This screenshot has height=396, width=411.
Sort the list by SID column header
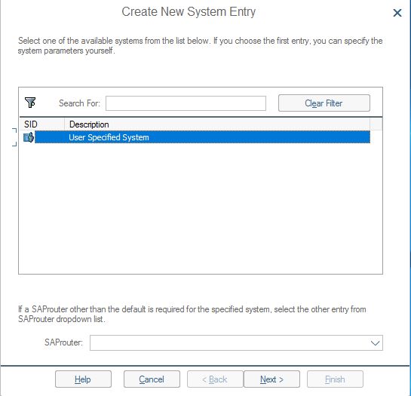(42, 124)
